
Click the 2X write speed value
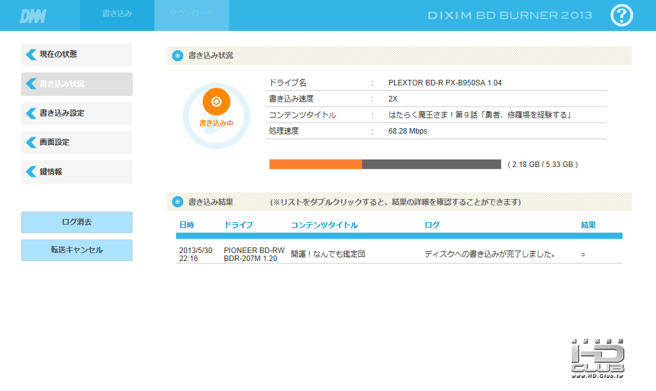pos(393,99)
